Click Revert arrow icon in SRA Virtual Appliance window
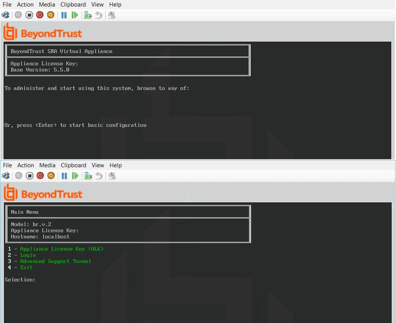Viewport: 396px width, 323px height. [x=98, y=15]
